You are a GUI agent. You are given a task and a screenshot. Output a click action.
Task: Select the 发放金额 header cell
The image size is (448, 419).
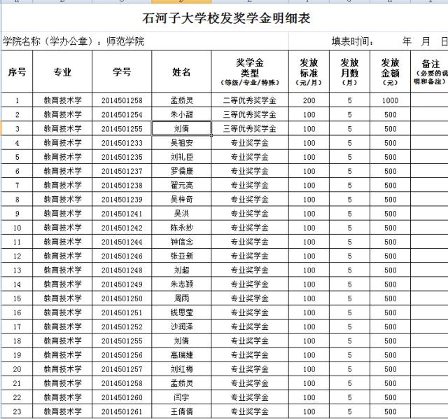(390, 71)
